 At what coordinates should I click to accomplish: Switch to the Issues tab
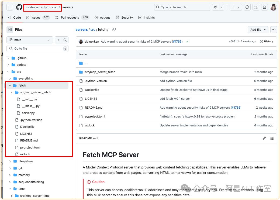pyautogui.click(x=38, y=18)
